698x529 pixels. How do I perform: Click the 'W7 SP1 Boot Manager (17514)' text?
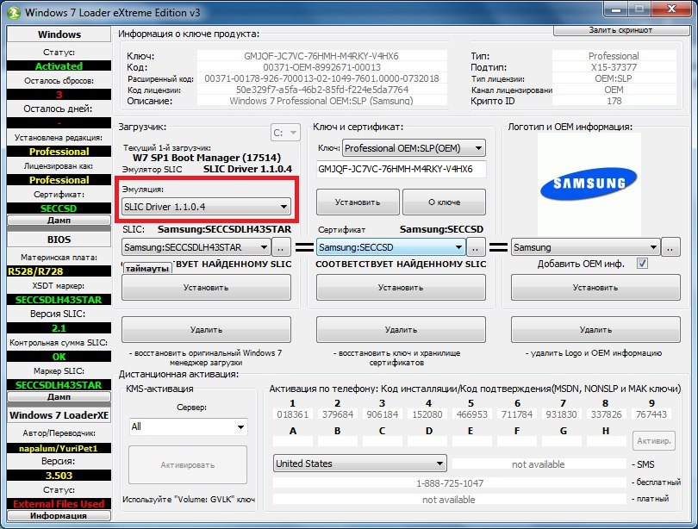pos(207,158)
